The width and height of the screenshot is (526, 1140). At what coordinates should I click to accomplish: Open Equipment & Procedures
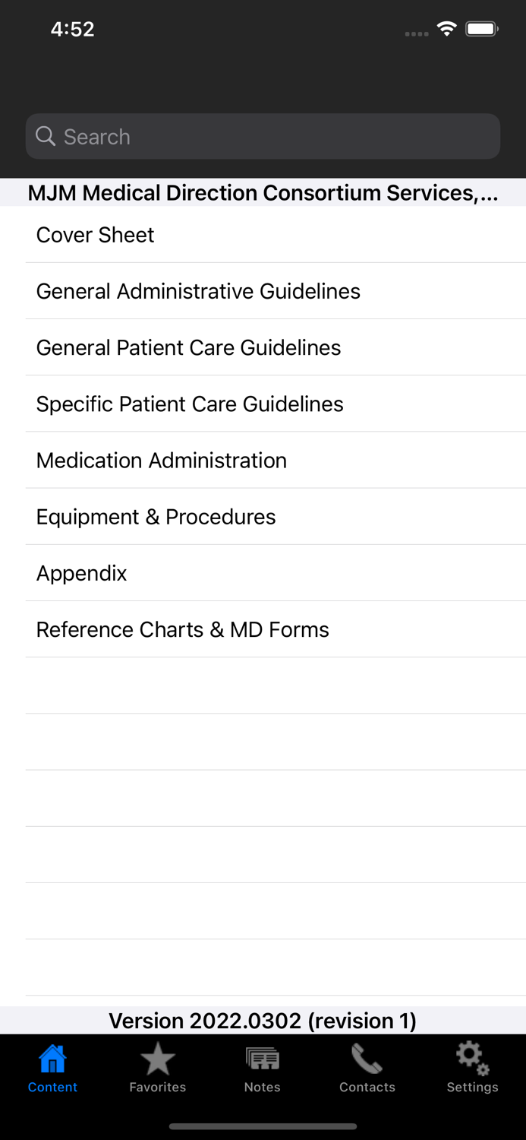click(156, 517)
